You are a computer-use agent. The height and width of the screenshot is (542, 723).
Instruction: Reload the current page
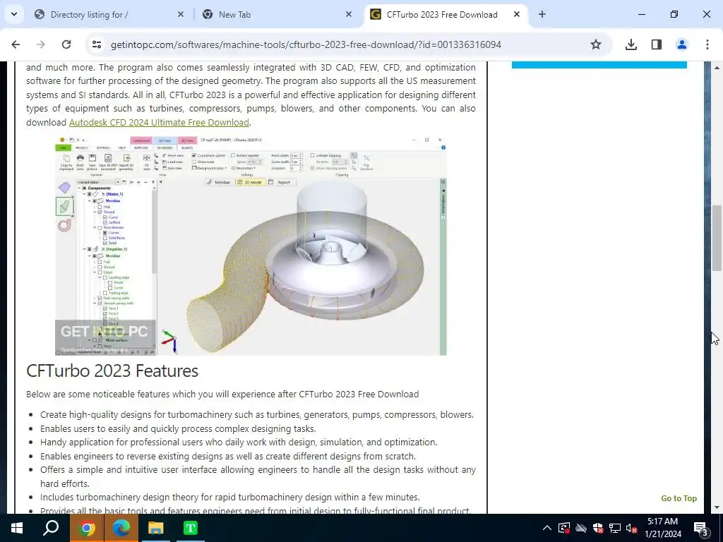pos(66,44)
